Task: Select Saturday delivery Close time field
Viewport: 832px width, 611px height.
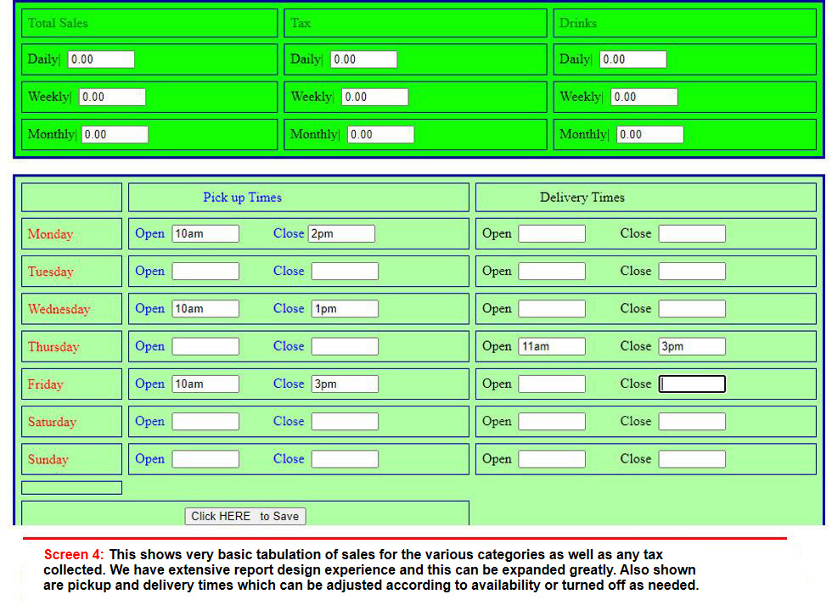Action: [692, 422]
